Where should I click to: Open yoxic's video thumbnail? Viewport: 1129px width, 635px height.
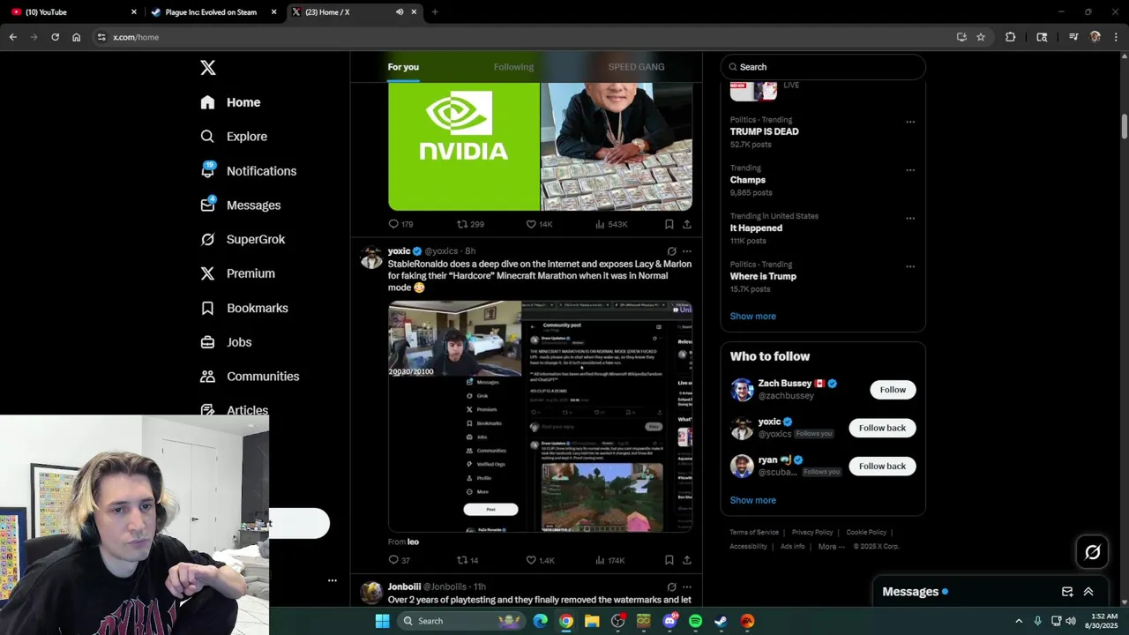coord(540,416)
